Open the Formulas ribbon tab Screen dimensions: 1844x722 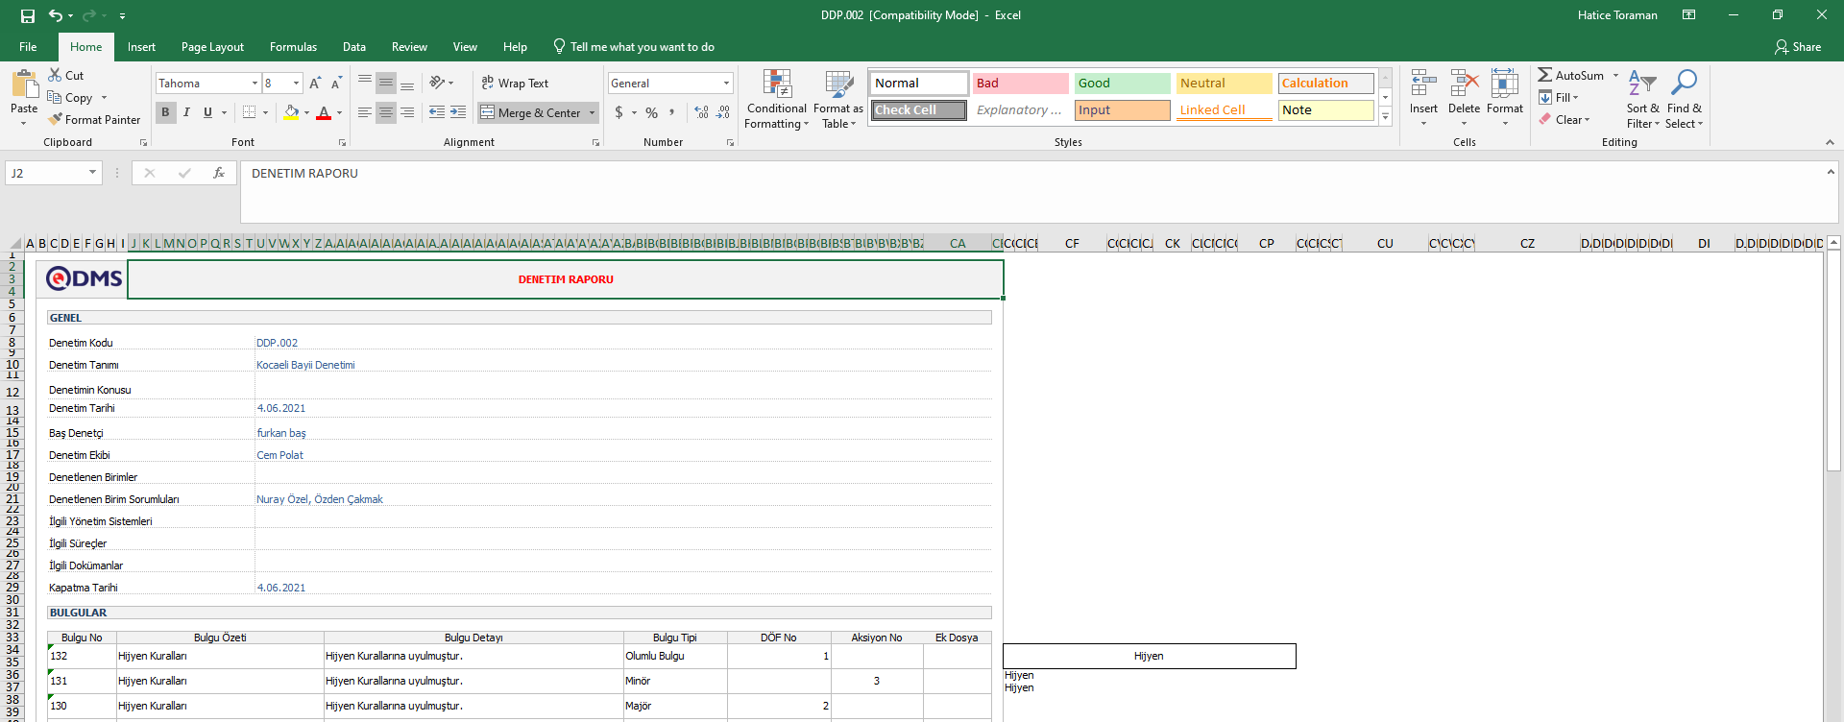click(293, 47)
